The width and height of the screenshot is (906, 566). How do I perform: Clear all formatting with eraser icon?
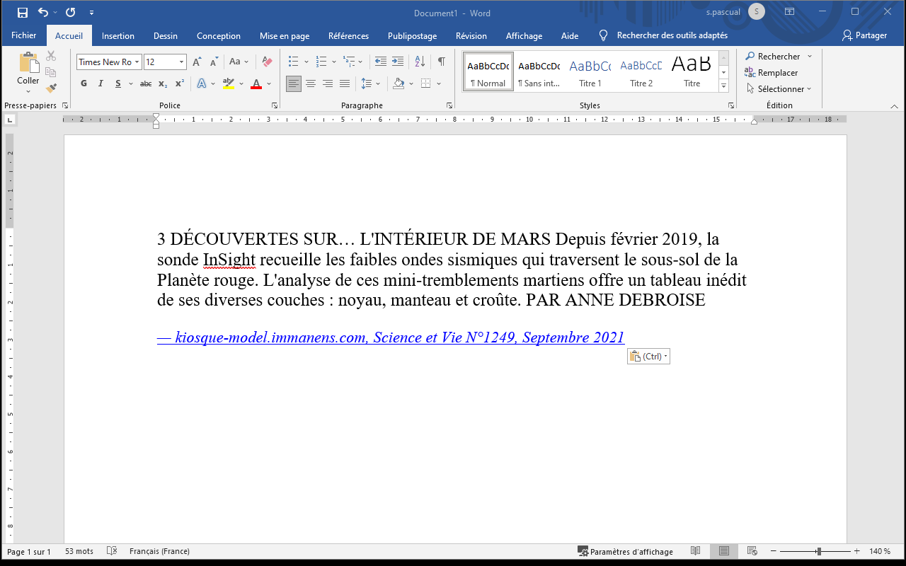tap(267, 62)
